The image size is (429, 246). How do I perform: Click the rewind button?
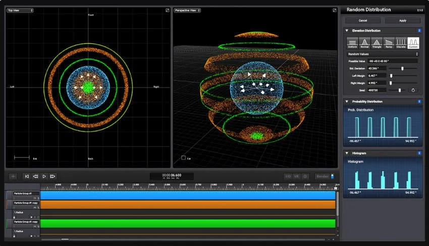[35, 177]
